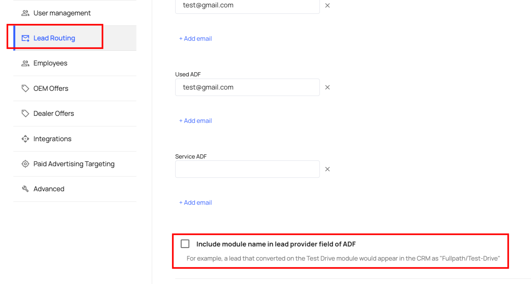Click the Used ADF email input field
The image size is (531, 284).
tap(247, 87)
